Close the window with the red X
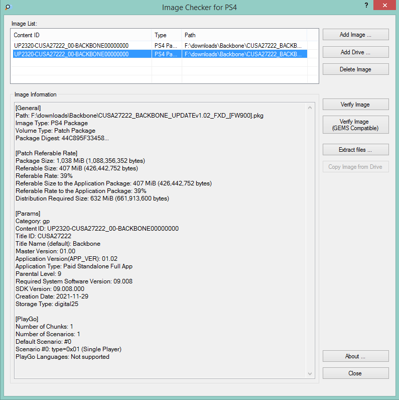 tap(384, 5)
